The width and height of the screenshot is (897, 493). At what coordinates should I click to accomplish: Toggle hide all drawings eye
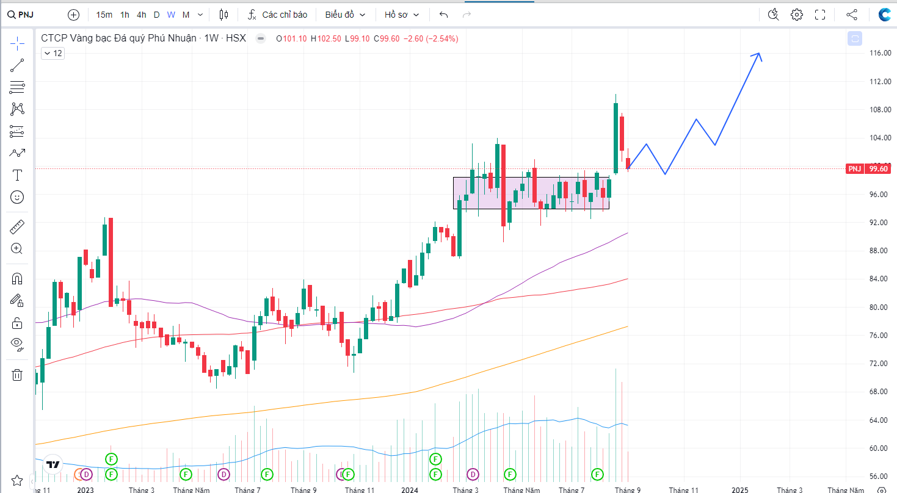(17, 344)
